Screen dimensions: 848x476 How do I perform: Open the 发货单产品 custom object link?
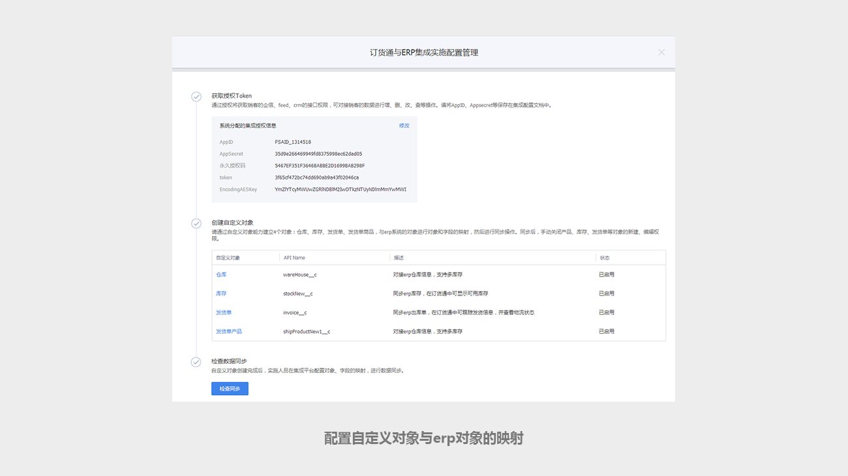[229, 331]
